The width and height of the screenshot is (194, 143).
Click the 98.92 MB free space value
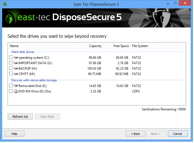point(122,74)
